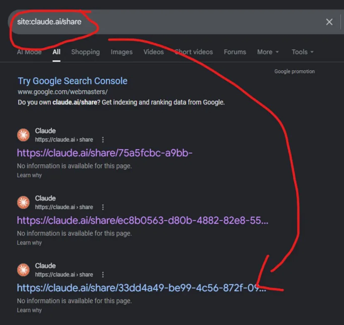The image size is (344, 325).
Task: Click the Claude site name above the 75a5fcbc result
Action: 45,131
